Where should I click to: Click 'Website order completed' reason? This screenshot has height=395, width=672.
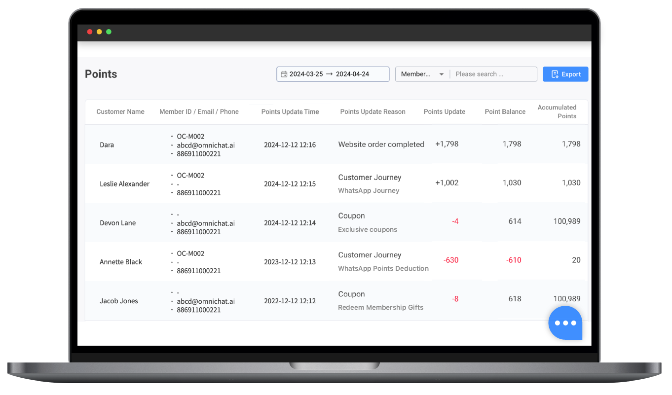(381, 144)
